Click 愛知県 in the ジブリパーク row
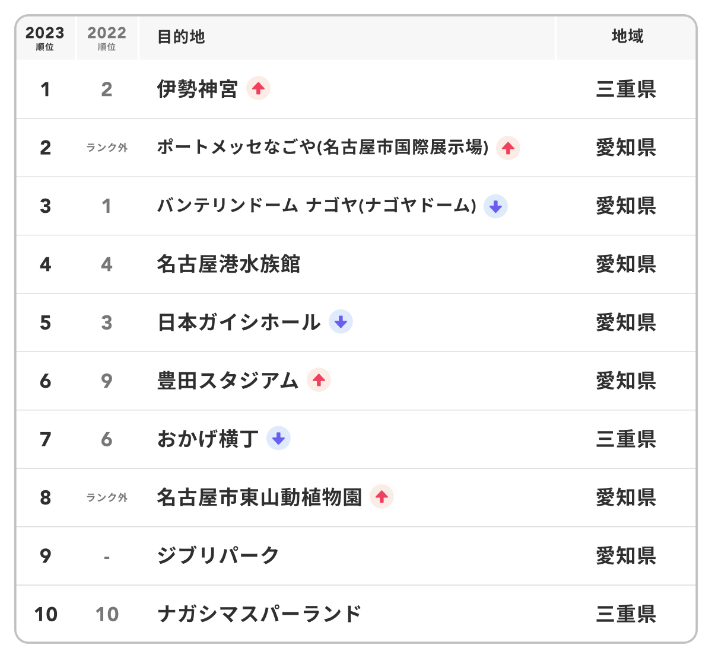 pyautogui.click(x=626, y=556)
